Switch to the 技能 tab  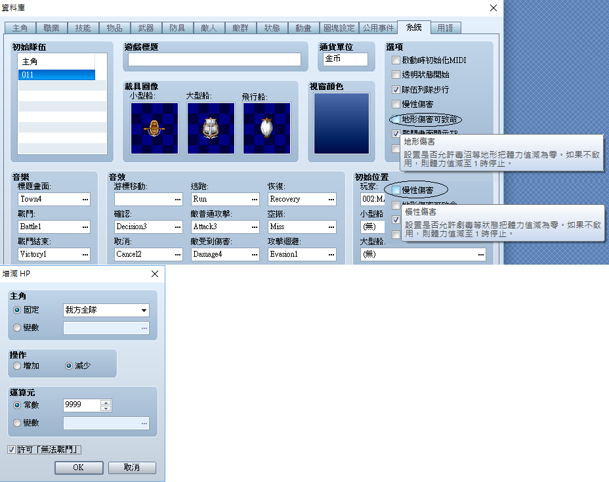point(83,28)
